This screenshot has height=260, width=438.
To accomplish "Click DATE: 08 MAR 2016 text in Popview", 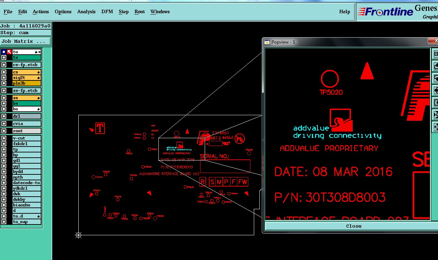I will tap(334, 172).
